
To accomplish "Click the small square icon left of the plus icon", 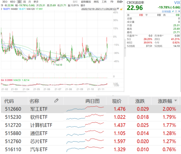I will pyautogui.click(x=176, y=11).
